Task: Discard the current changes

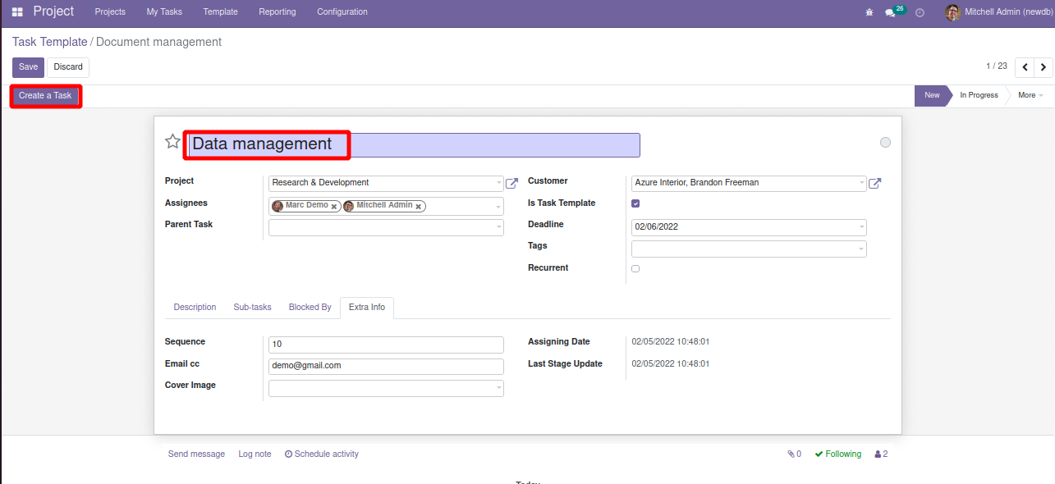Action: pyautogui.click(x=68, y=67)
